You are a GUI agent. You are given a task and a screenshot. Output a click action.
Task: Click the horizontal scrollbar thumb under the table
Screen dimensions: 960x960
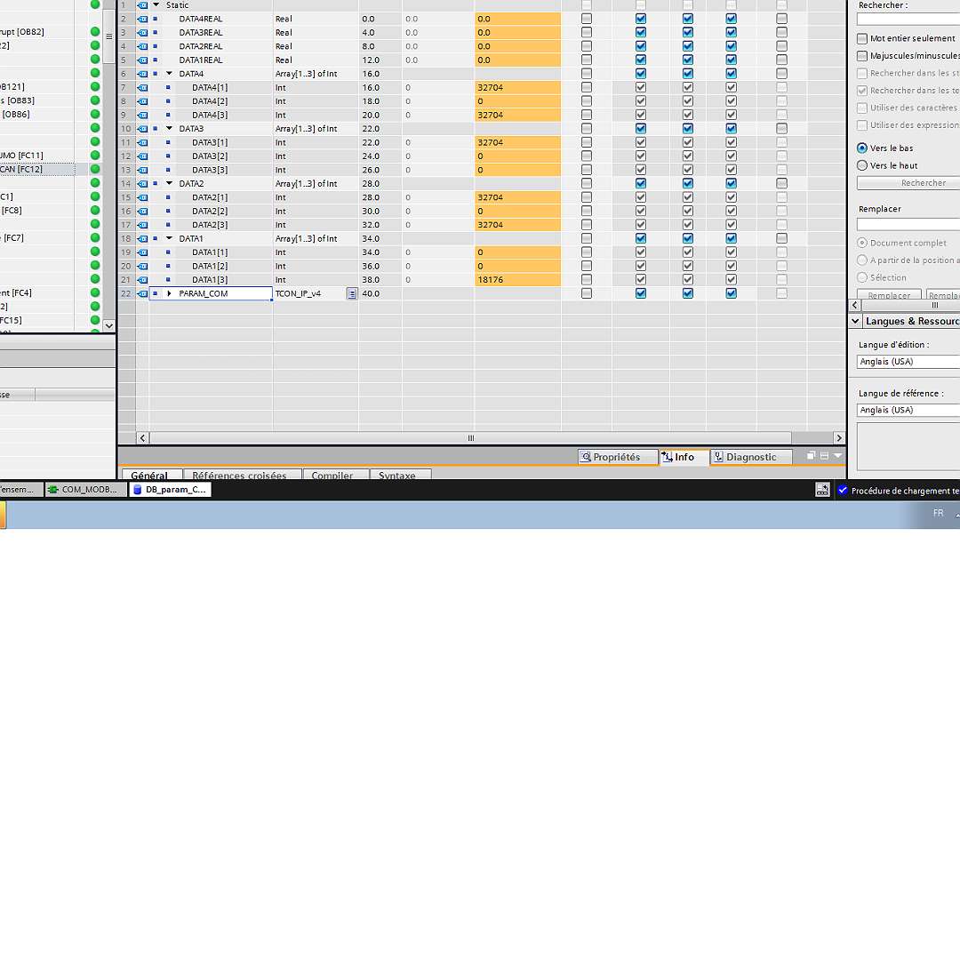click(471, 438)
